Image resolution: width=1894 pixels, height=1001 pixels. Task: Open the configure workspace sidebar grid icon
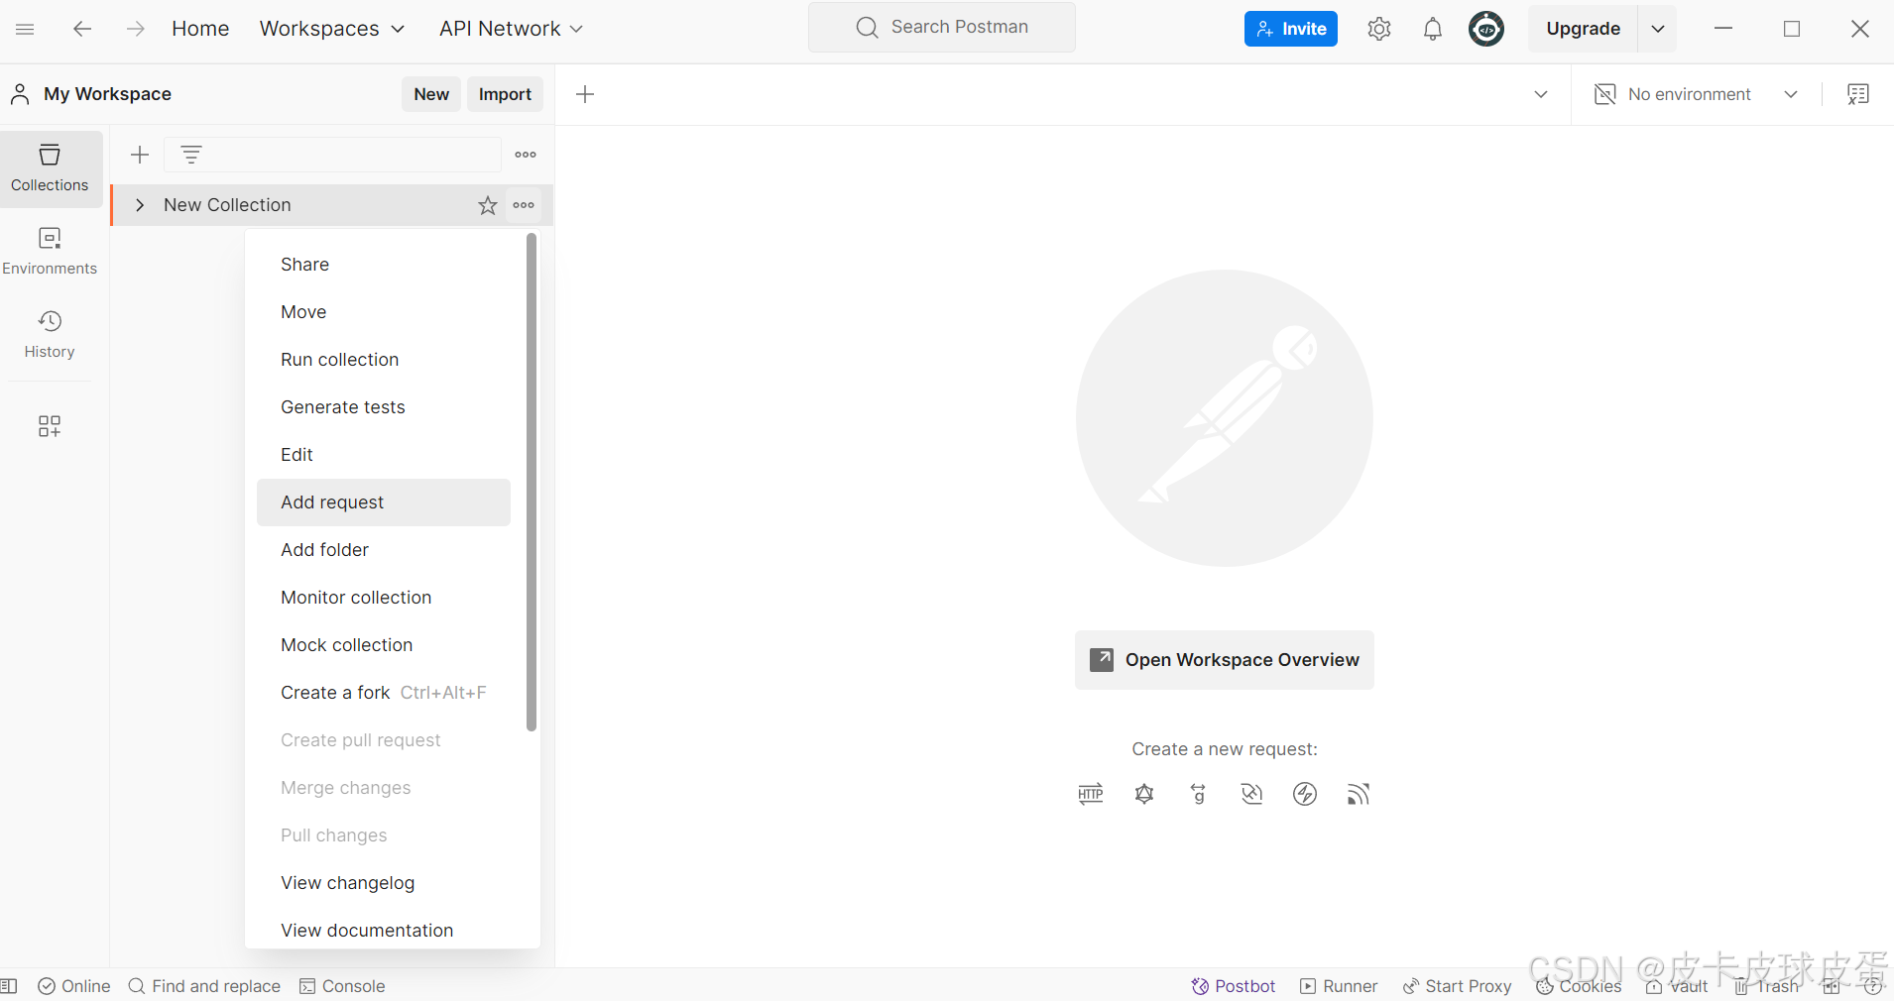[50, 426]
